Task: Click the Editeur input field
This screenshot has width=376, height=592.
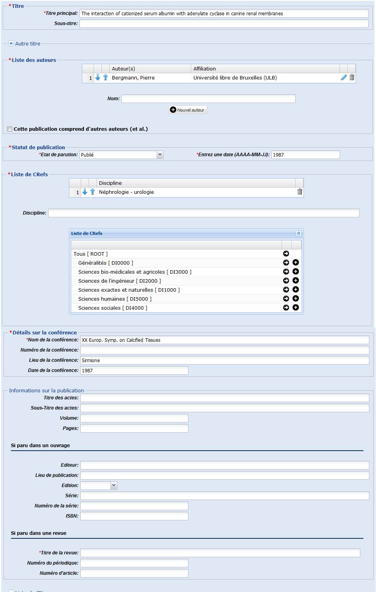Action: coord(225,465)
